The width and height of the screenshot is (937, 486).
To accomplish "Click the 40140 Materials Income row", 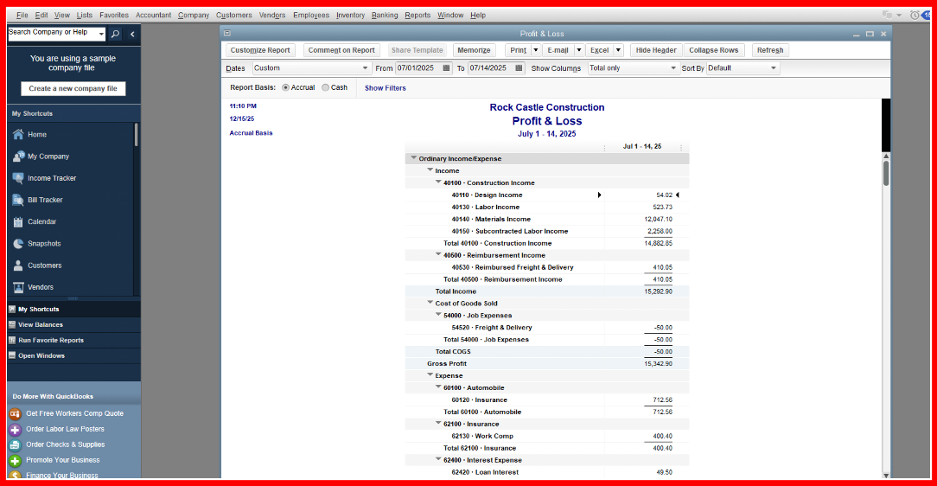I will [x=547, y=219].
